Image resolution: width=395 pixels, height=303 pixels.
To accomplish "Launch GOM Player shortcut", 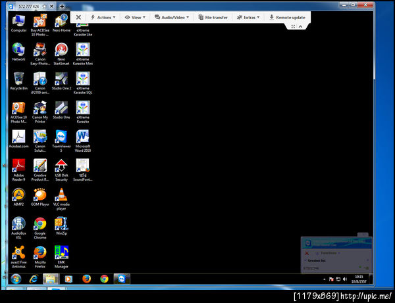I will click(39, 197).
